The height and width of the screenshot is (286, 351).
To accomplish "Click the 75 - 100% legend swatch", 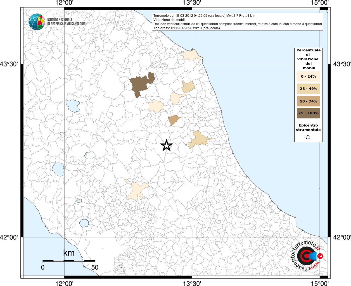I will pos(308,113).
